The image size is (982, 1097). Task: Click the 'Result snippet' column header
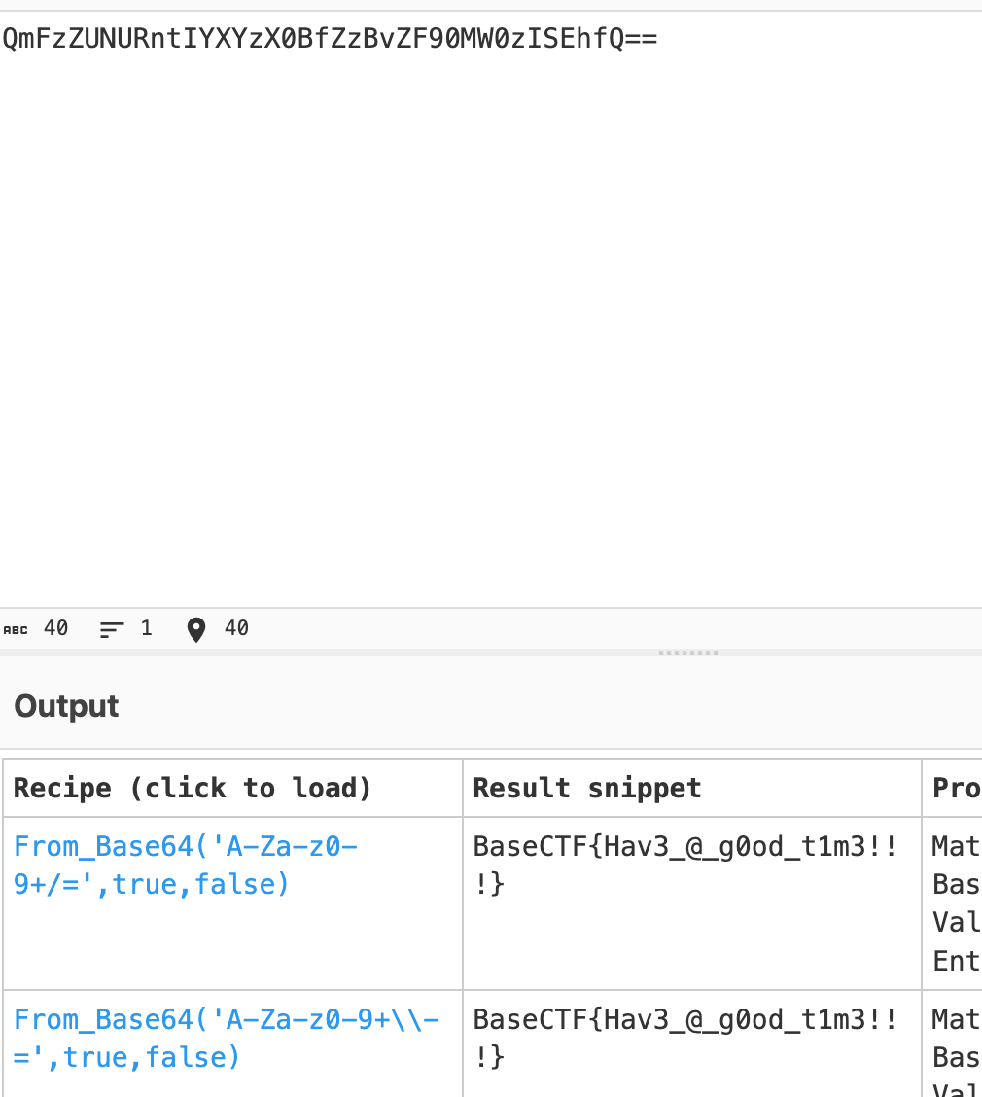(586, 788)
